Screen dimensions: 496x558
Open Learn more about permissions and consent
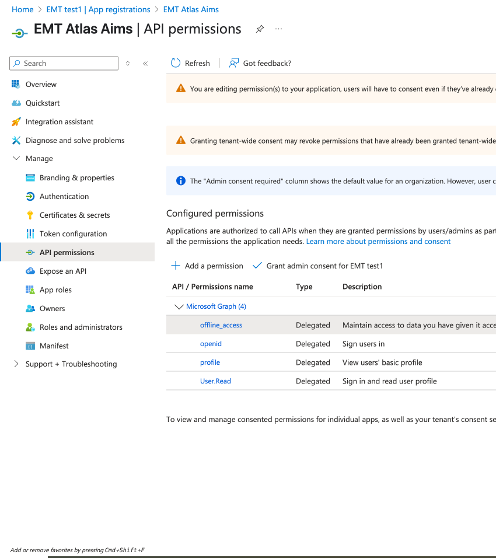[378, 241]
